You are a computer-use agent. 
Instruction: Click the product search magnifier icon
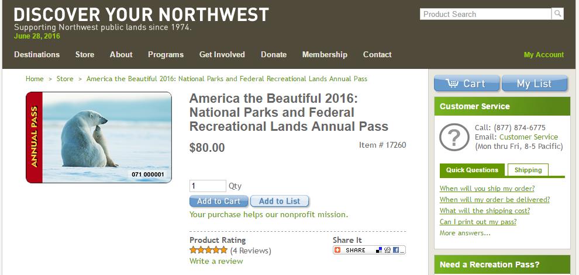(x=557, y=14)
